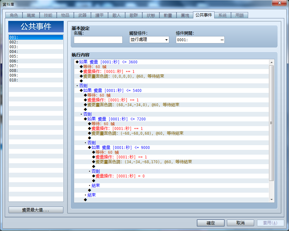The width and height of the screenshot is (289, 231).
Task: Select common event 007 in list
Action: click(x=36, y=66)
